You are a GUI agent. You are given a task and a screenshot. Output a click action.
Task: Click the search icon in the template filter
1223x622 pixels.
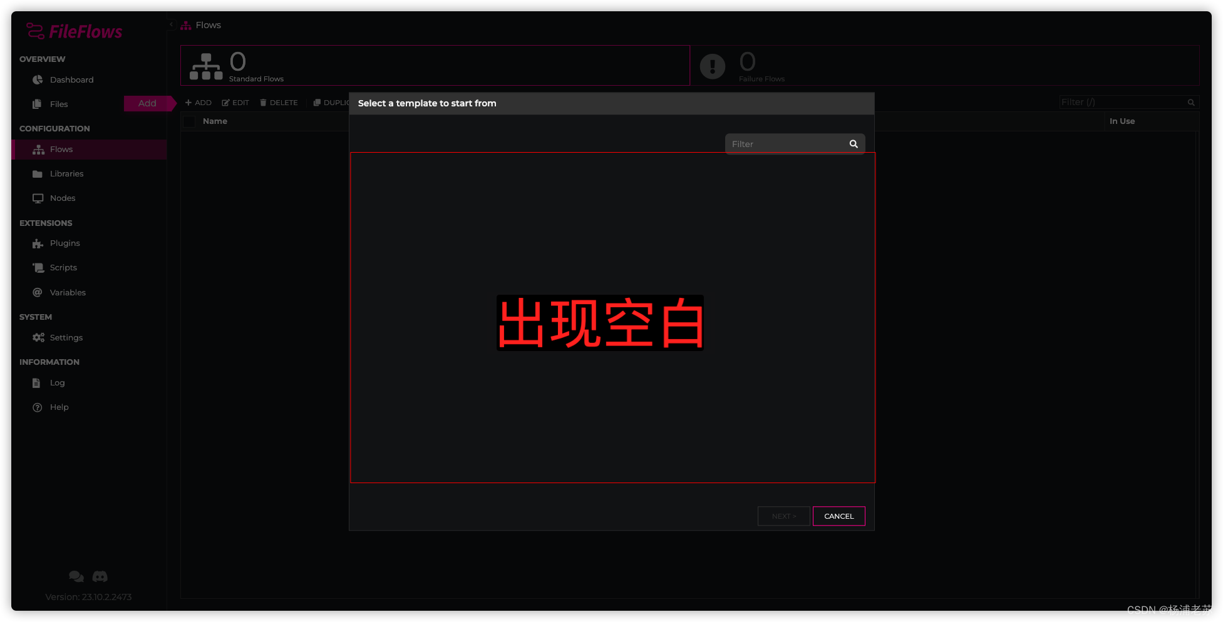tap(854, 143)
